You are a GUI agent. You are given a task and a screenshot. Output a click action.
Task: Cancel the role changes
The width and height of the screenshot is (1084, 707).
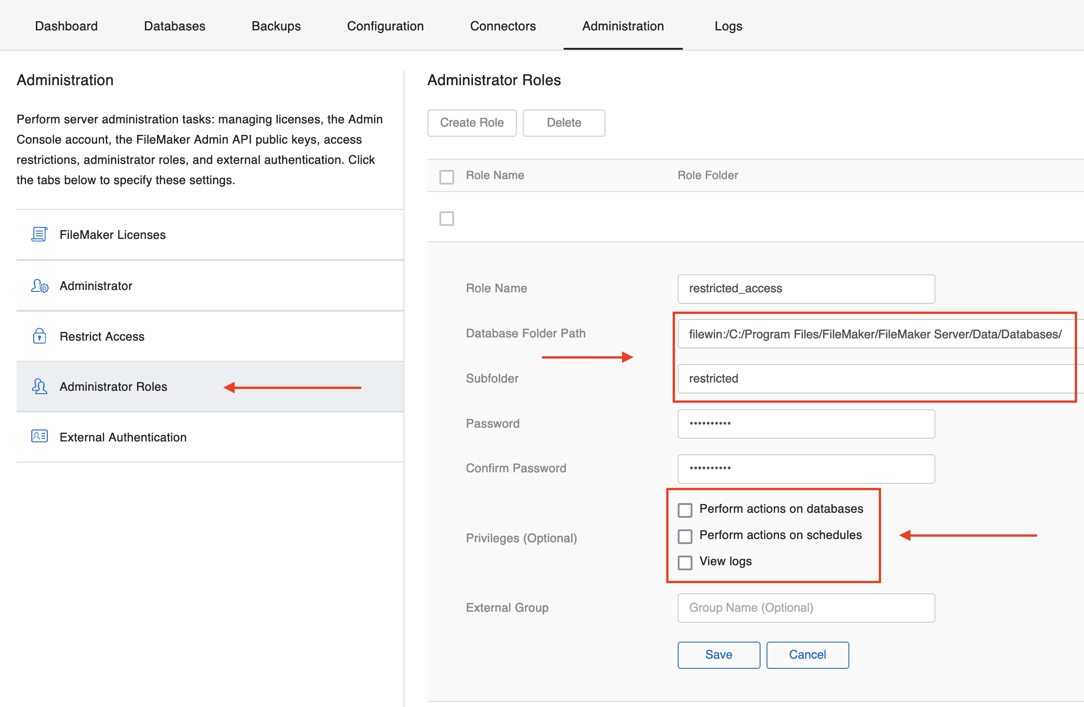tap(807, 655)
